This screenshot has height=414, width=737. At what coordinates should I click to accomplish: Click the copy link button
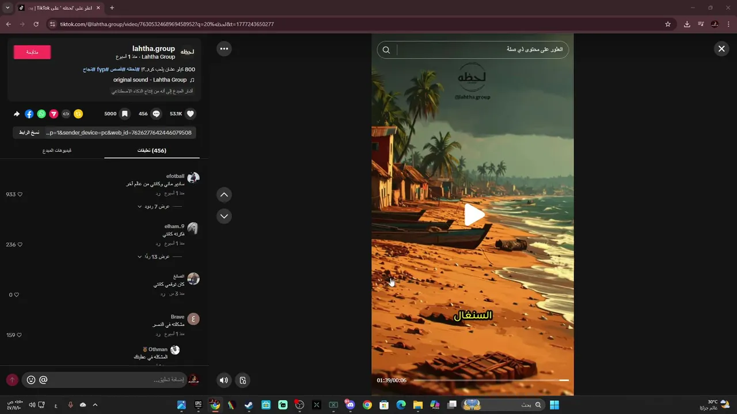pyautogui.click(x=29, y=132)
